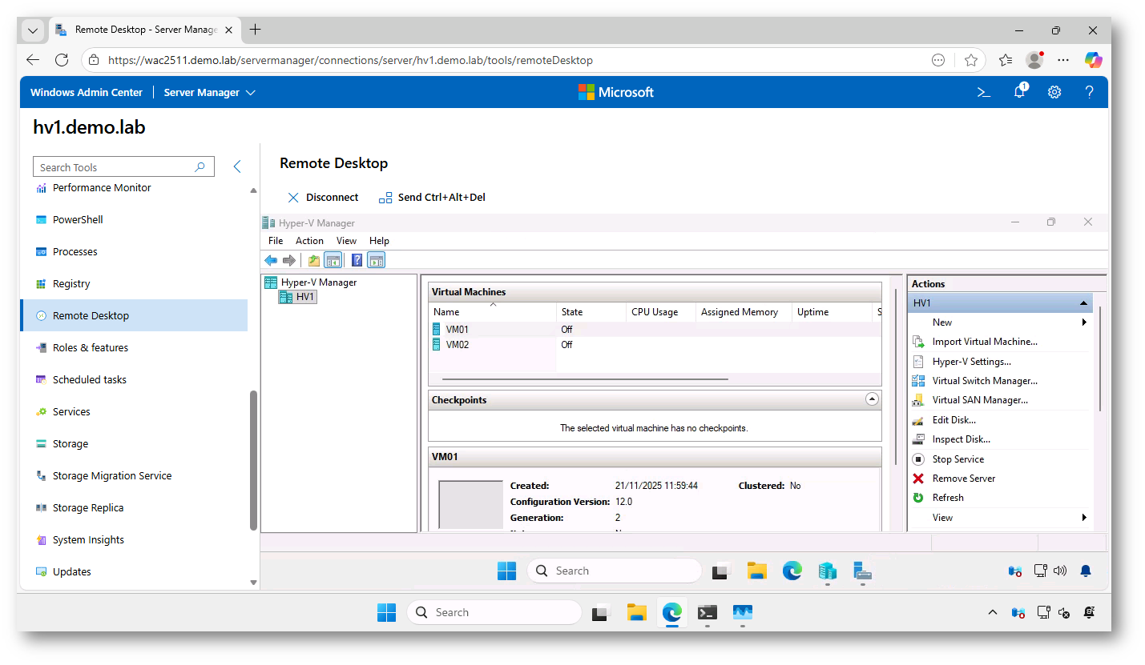
Task: Click the red Remove Server icon
Action: 918,479
